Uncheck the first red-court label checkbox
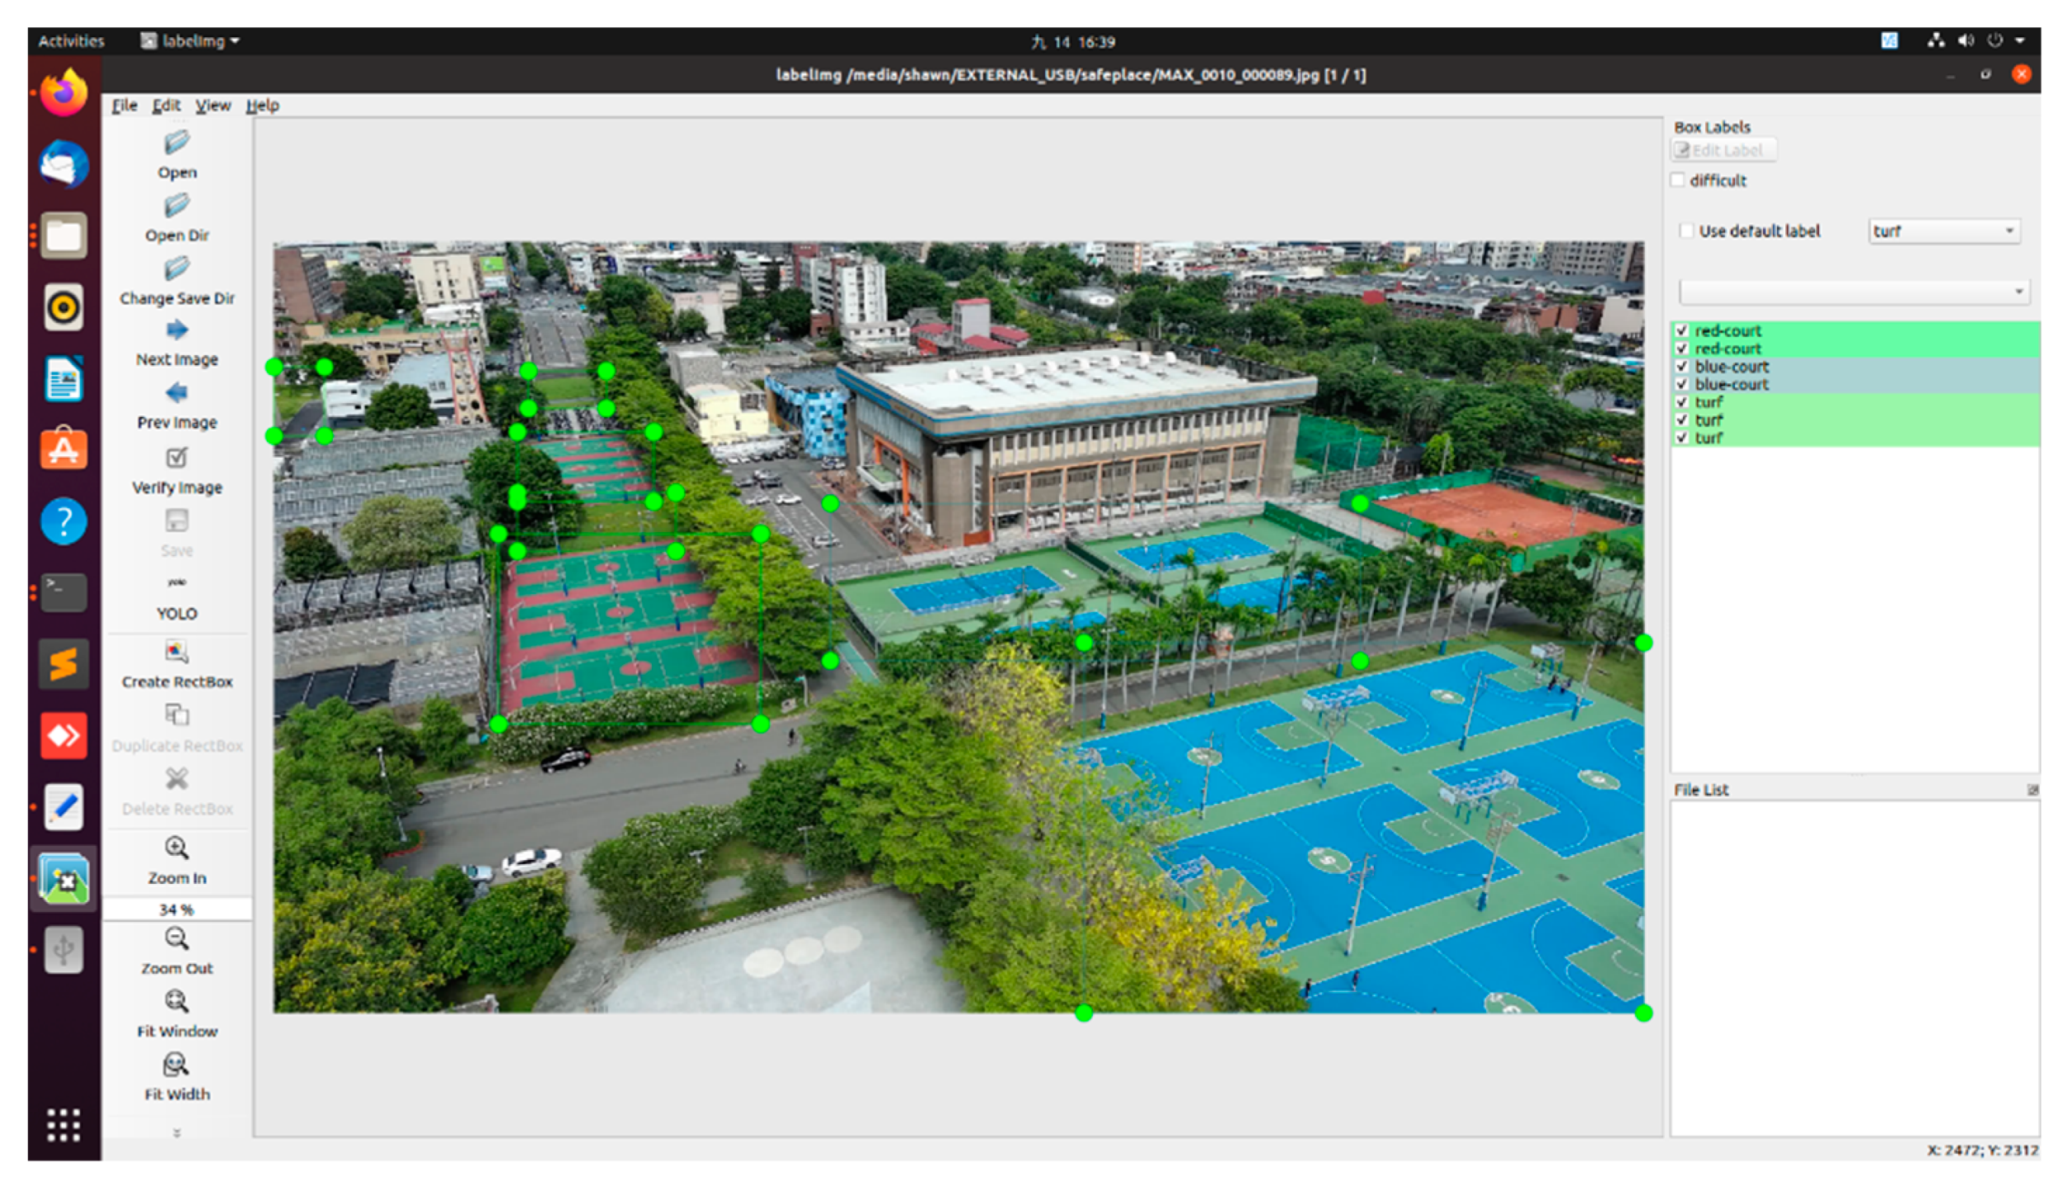 pyautogui.click(x=1681, y=330)
